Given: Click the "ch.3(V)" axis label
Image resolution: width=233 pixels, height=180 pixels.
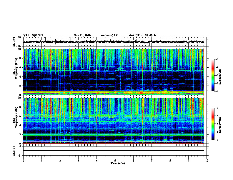Looking at the screenshot, I should (x=14, y=151).
